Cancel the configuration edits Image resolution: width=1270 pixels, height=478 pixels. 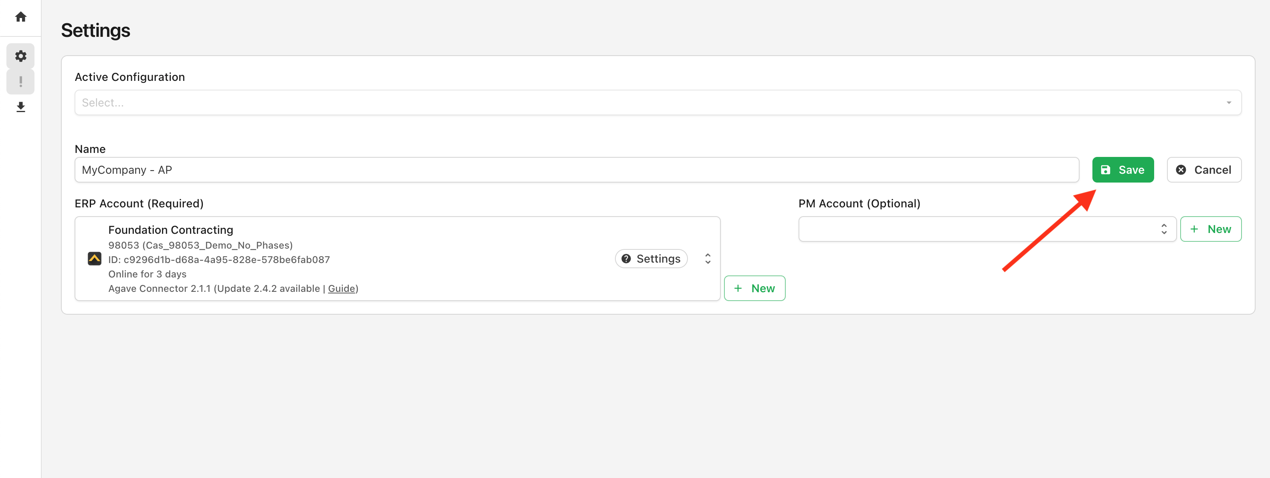pos(1203,170)
